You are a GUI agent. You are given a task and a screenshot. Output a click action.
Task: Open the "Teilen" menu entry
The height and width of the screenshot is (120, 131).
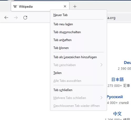tap(78, 73)
